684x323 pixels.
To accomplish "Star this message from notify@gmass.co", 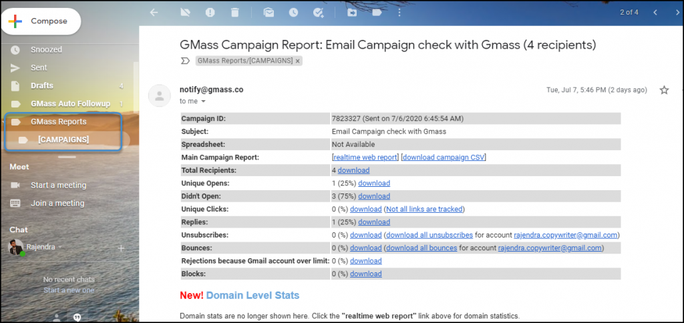I will click(x=664, y=90).
